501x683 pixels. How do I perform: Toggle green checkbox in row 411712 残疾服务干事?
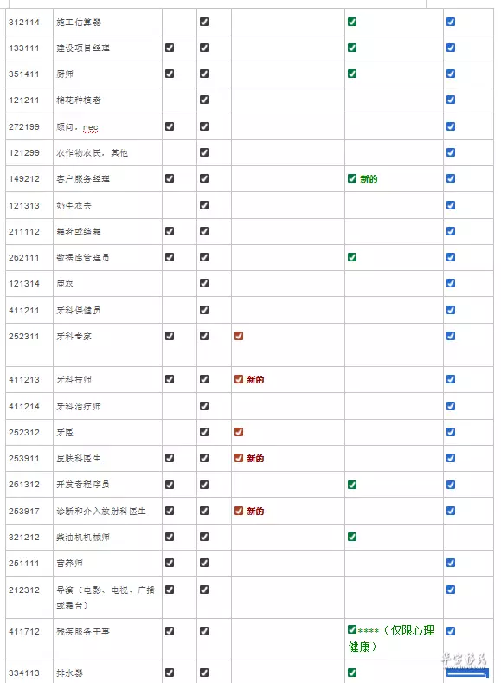(352, 629)
